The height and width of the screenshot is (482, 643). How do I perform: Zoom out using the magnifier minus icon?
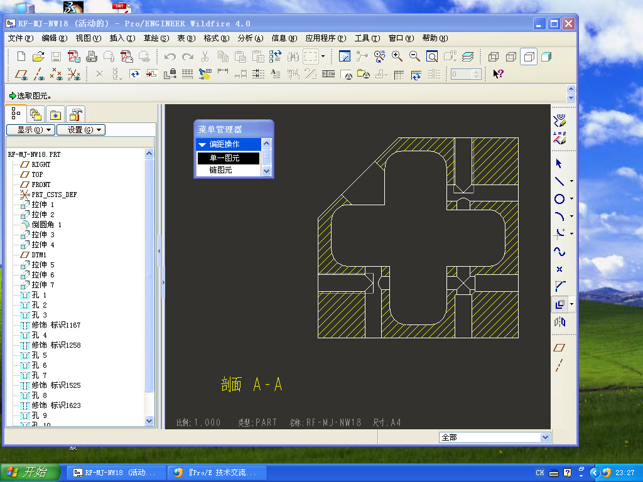click(x=414, y=56)
